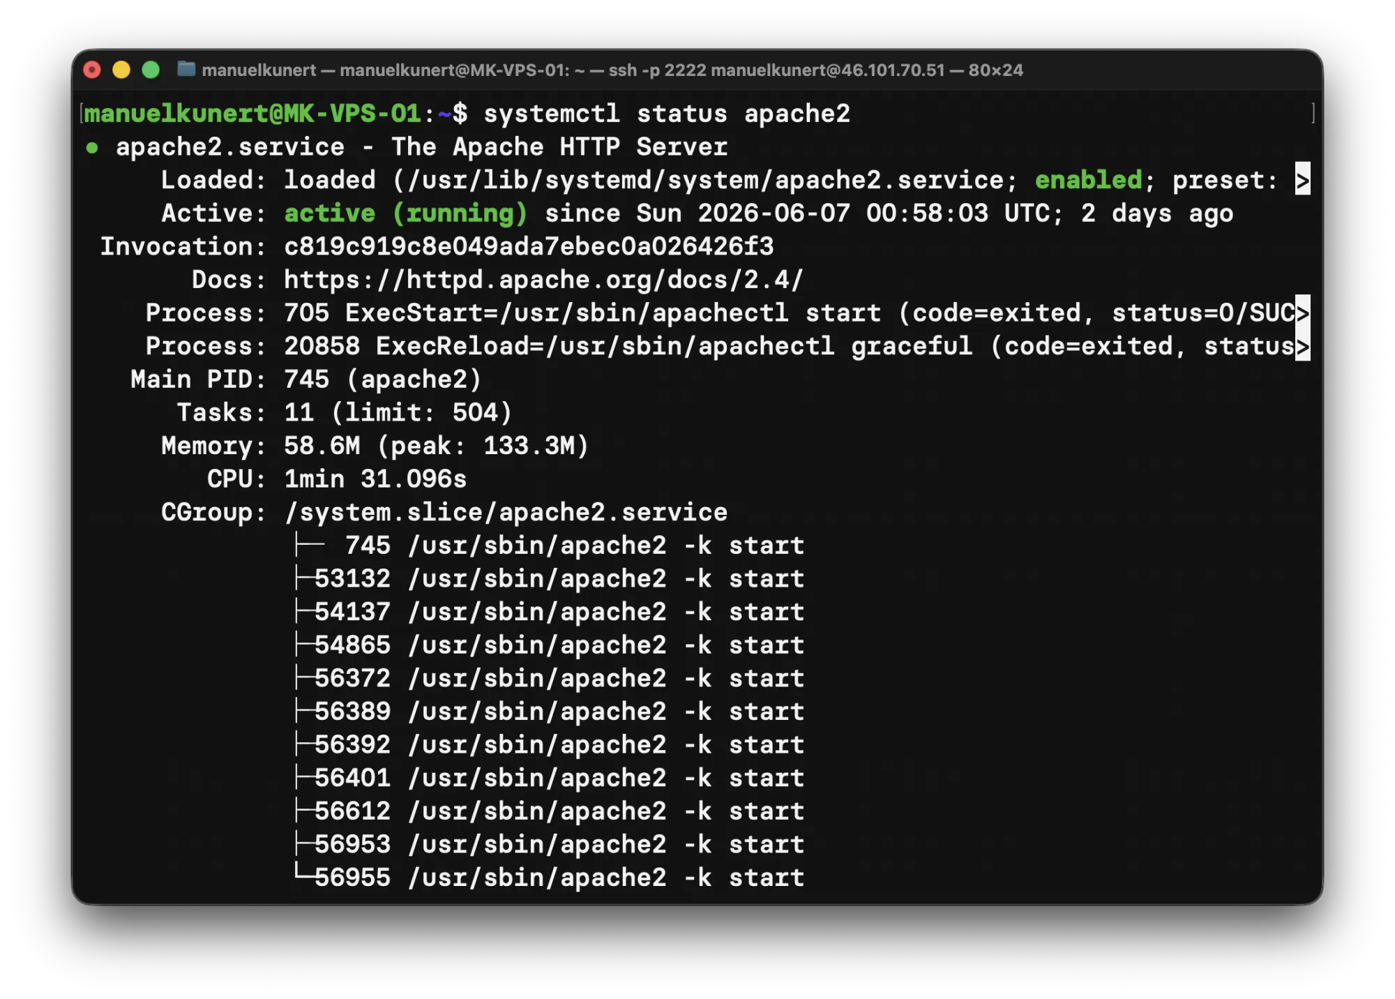Image resolution: width=1395 pixels, height=999 pixels.
Task: Click the process tree row for PID 56612
Action: 550,811
